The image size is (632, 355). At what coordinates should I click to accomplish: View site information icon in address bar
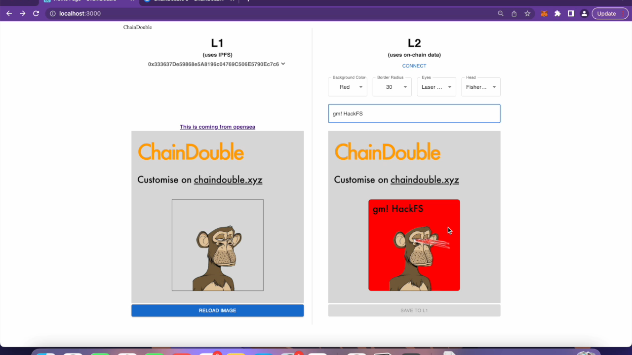coord(53,14)
